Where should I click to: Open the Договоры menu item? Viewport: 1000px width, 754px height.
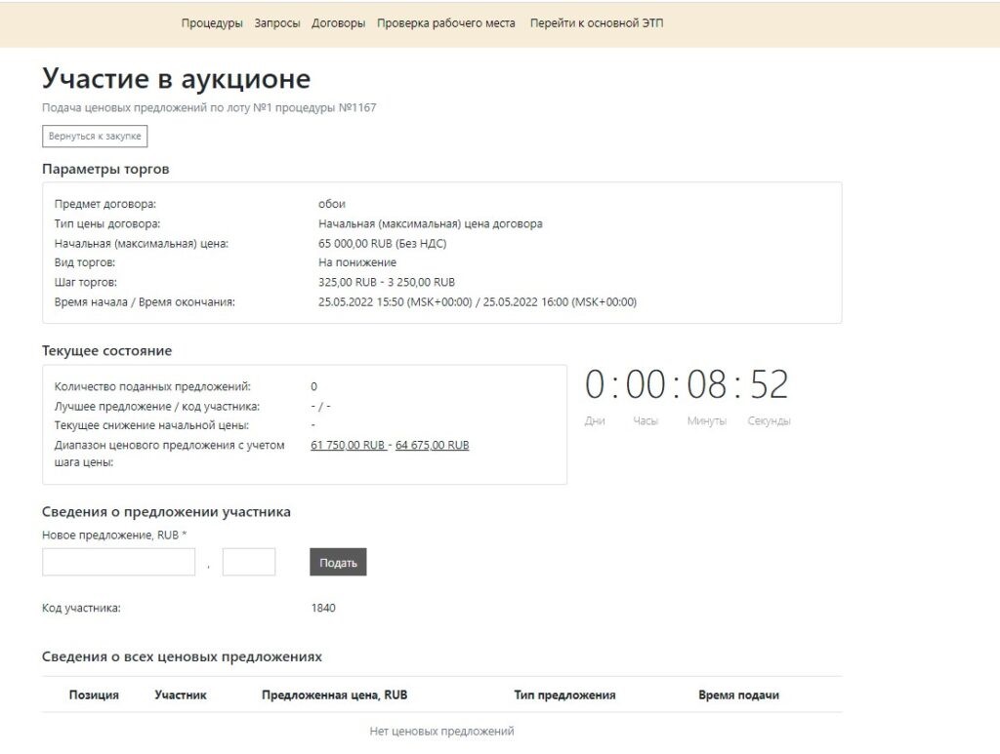pyautogui.click(x=338, y=23)
